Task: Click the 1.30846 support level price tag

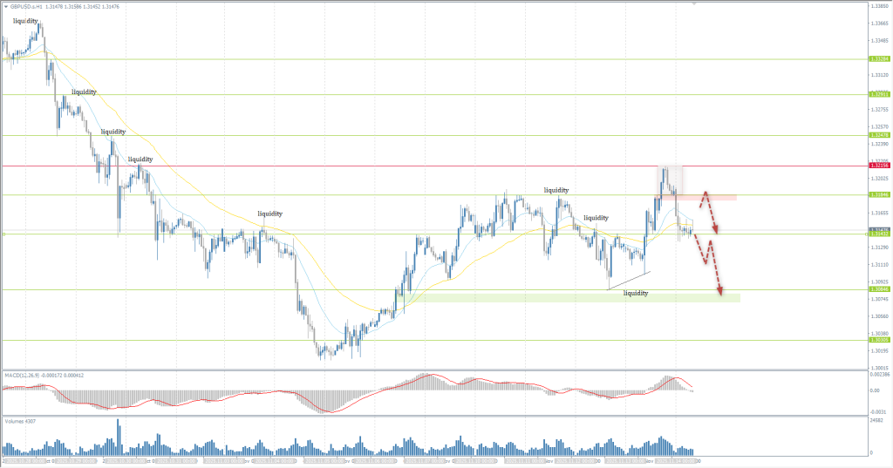Action: (878, 289)
